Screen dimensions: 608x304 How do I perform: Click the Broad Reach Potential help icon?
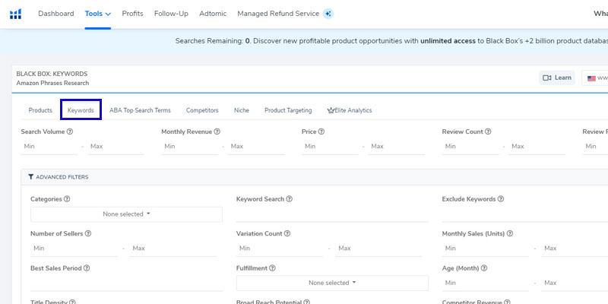pos(307,302)
